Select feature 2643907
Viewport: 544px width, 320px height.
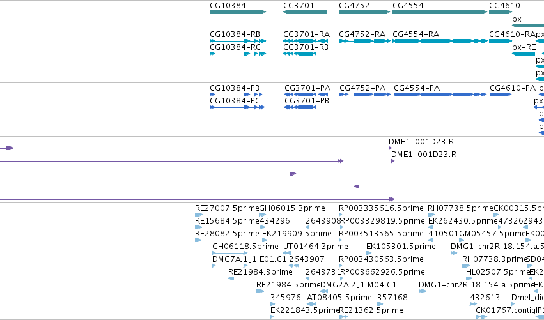[307, 259]
